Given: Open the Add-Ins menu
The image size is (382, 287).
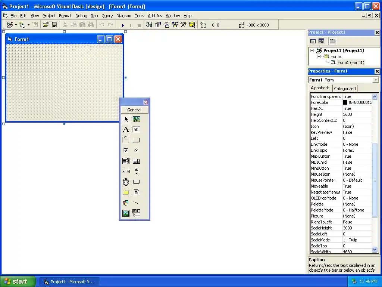Looking at the screenshot, I should [155, 16].
